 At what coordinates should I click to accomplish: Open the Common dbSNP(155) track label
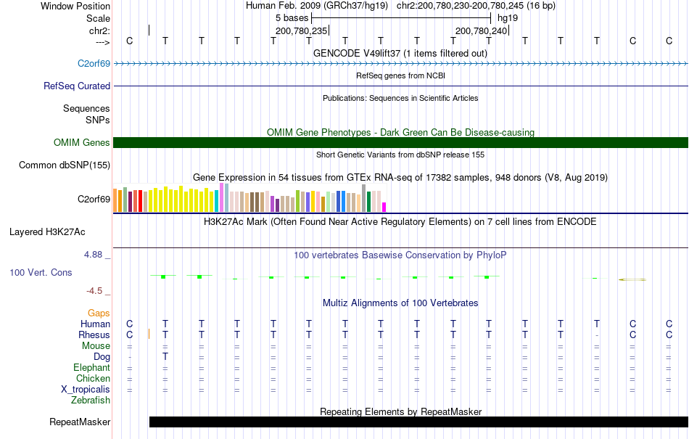64,165
